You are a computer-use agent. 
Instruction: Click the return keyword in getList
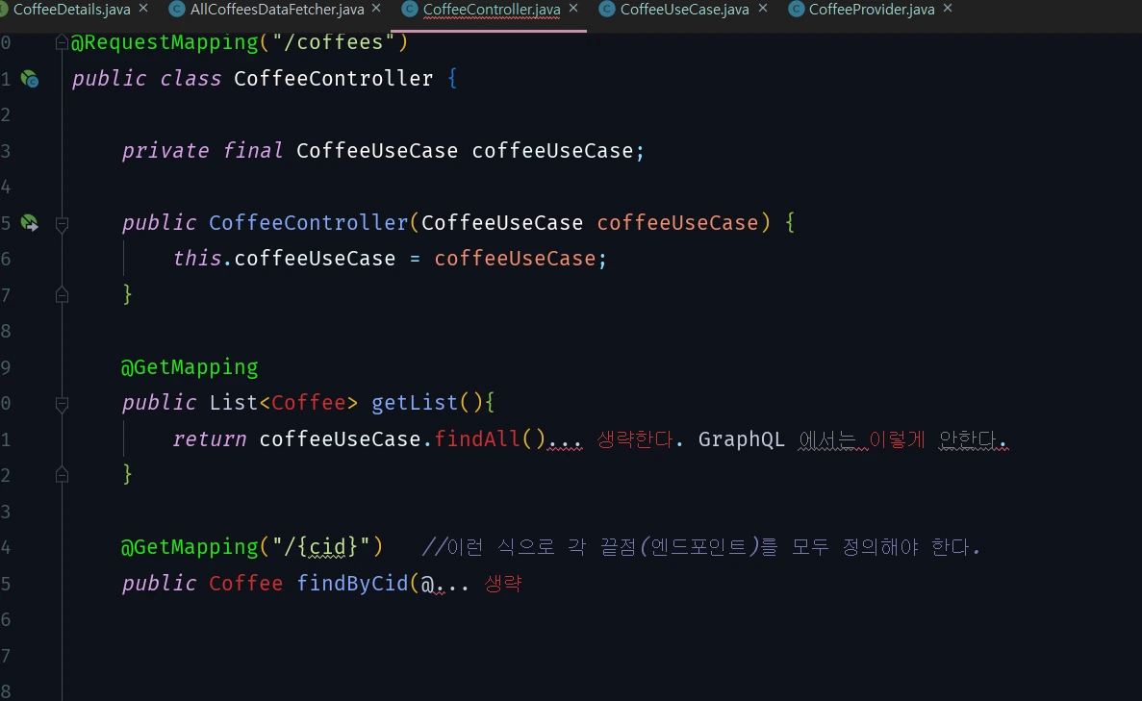pyautogui.click(x=210, y=438)
